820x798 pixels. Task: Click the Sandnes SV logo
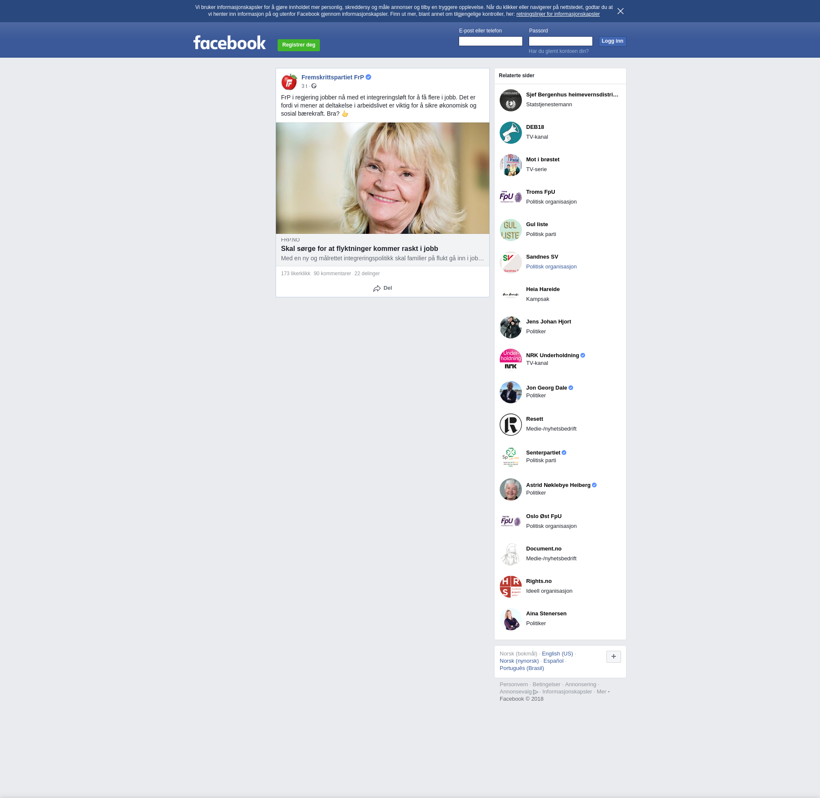pyautogui.click(x=511, y=262)
